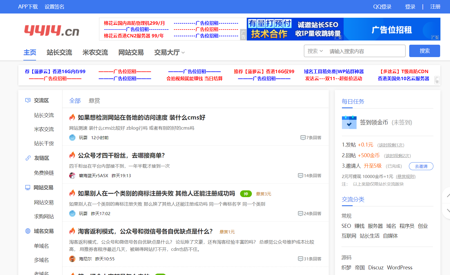The height and width of the screenshot is (275, 450).
Task: Switch to the 悬赏 tab
Action: (x=94, y=101)
